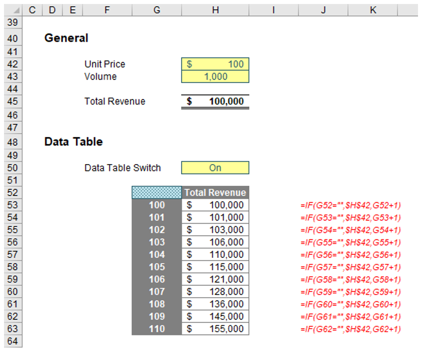
Task: Select column C header
Action: point(32,10)
